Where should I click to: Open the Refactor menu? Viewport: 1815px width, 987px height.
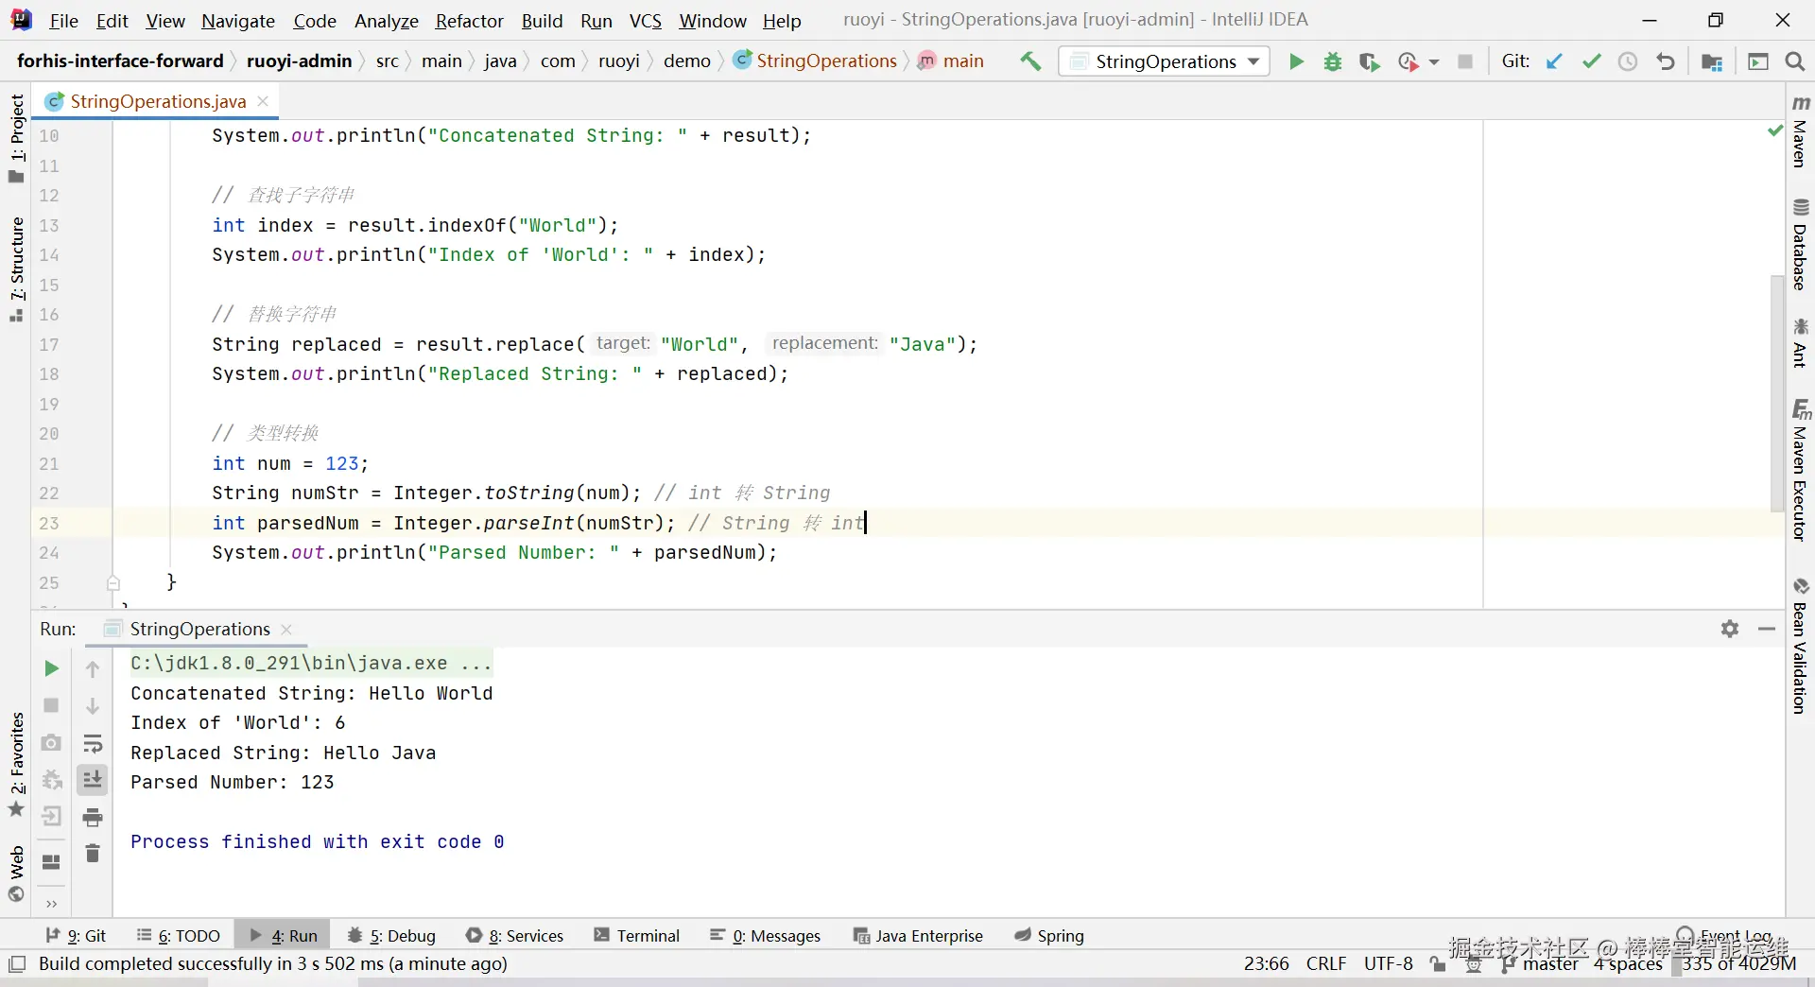coord(469,21)
